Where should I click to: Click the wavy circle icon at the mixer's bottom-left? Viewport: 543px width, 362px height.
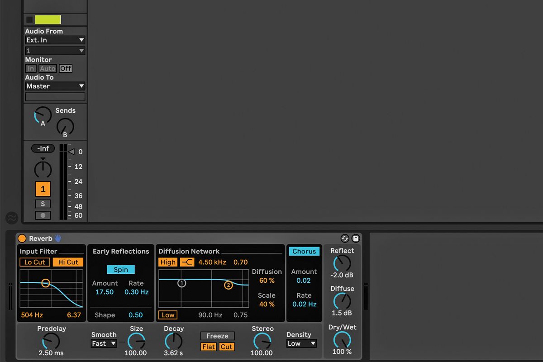[x=12, y=219]
